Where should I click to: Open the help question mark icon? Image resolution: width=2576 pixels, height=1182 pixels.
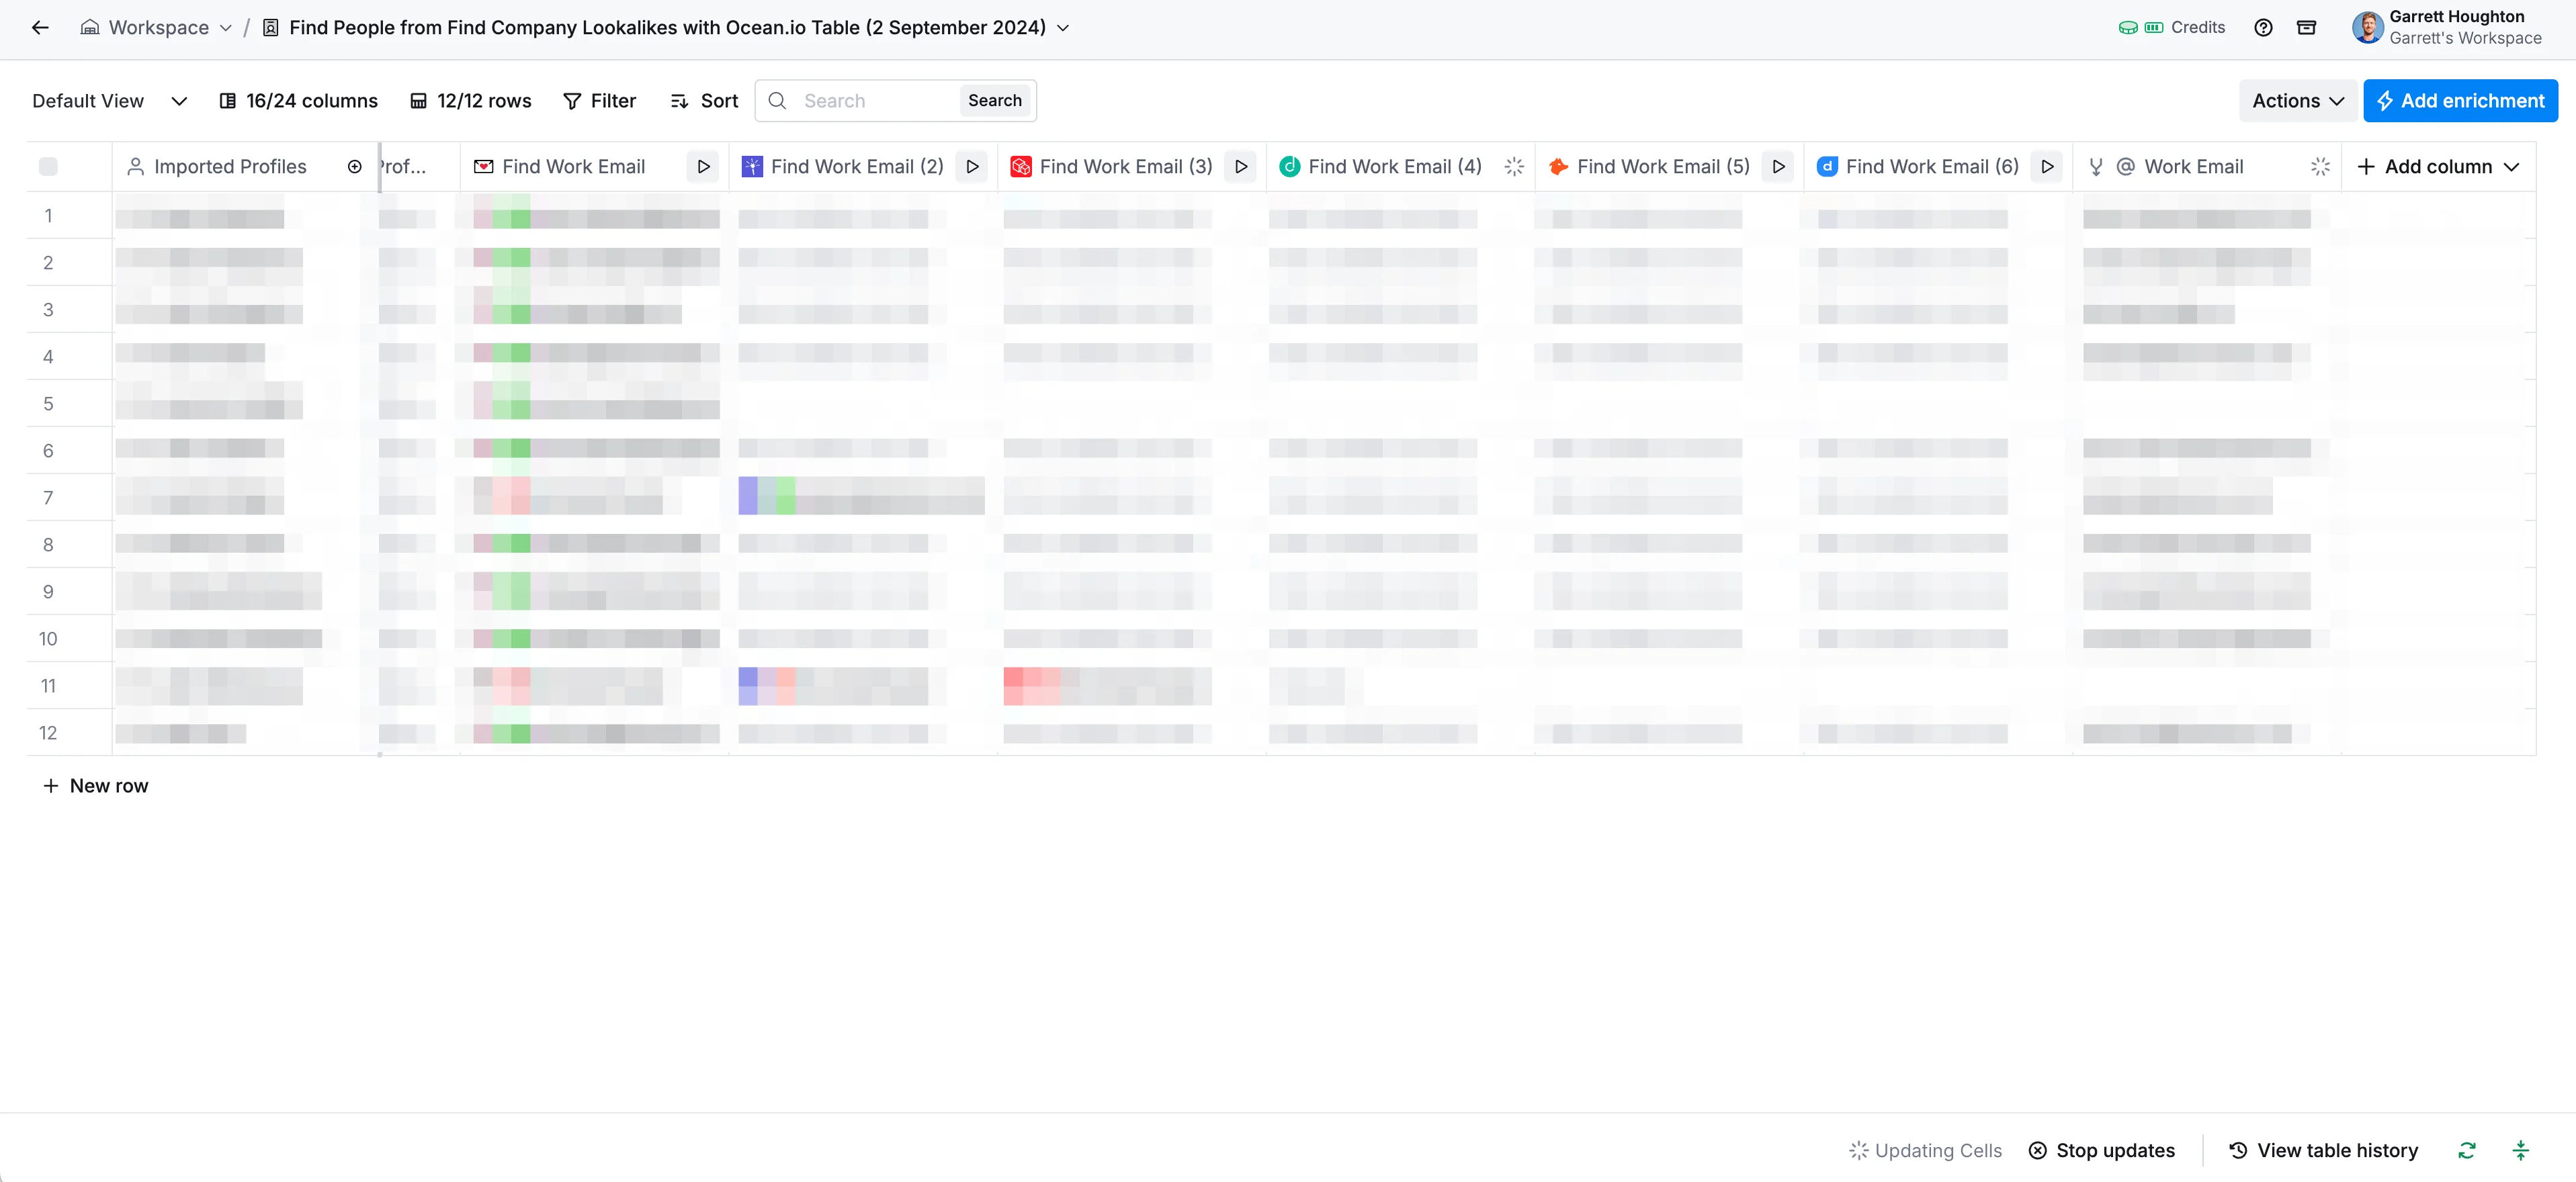coord(2263,27)
